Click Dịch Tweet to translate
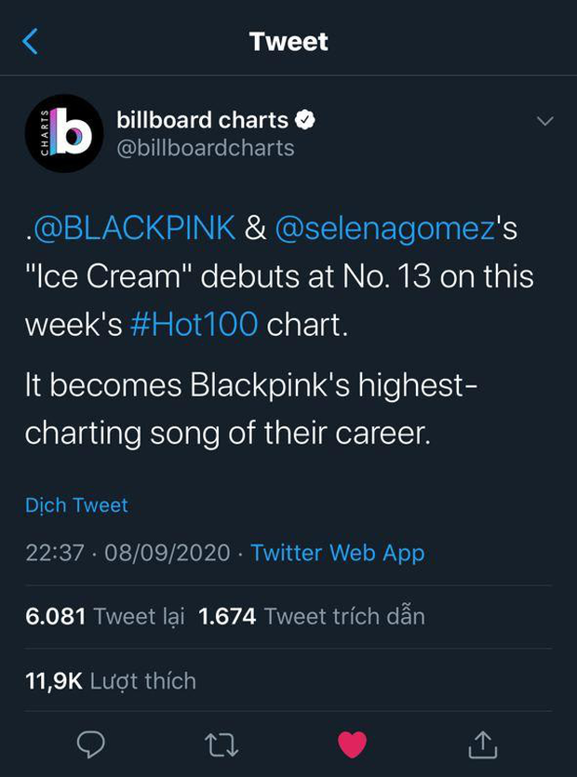Viewport: 577px width, 777px height. click(77, 505)
